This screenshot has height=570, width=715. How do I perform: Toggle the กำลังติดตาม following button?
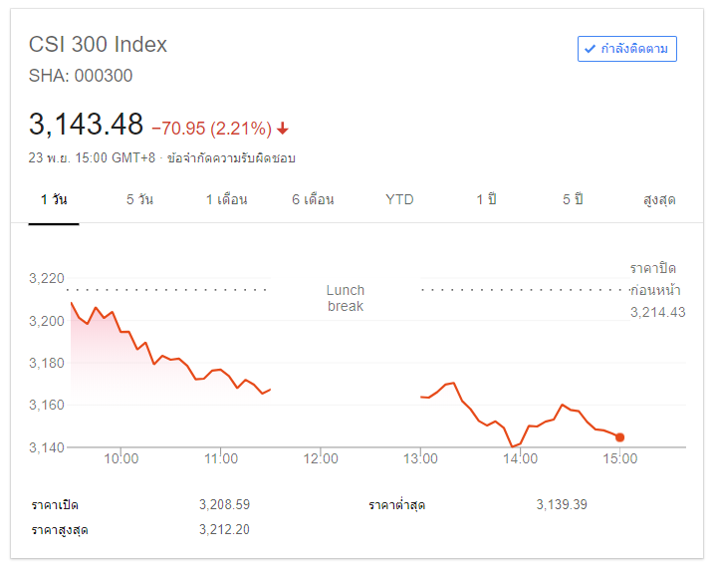[627, 49]
